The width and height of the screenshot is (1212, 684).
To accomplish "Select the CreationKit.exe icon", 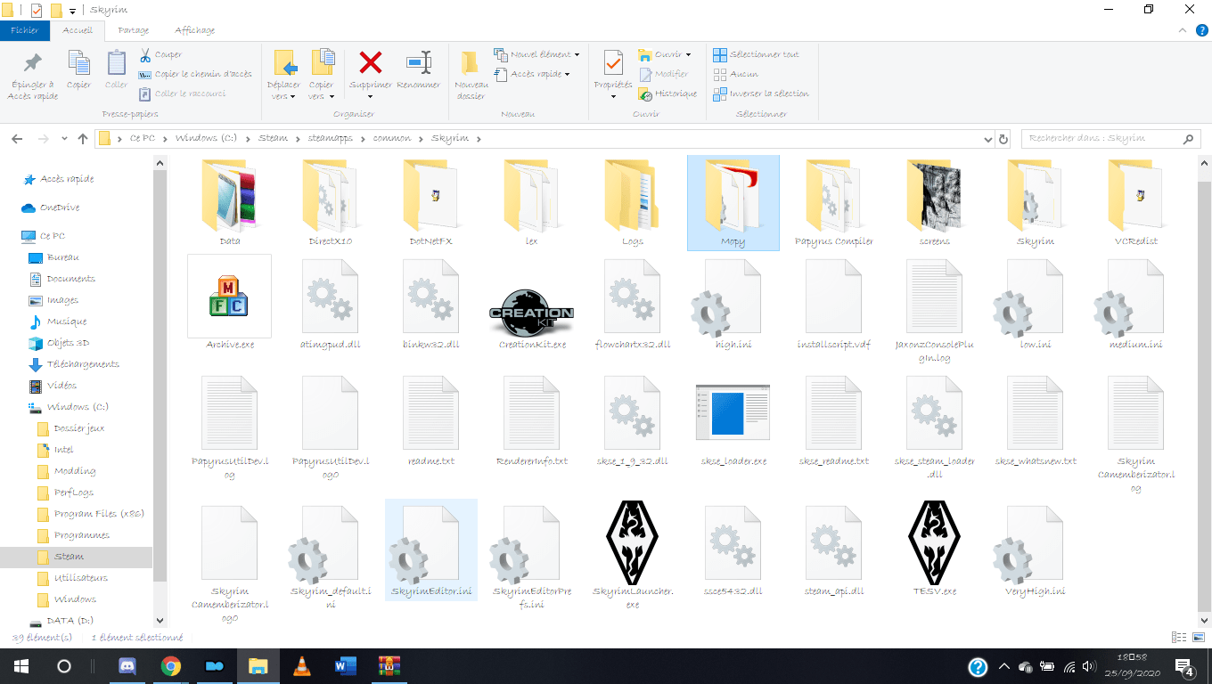I will click(x=532, y=313).
